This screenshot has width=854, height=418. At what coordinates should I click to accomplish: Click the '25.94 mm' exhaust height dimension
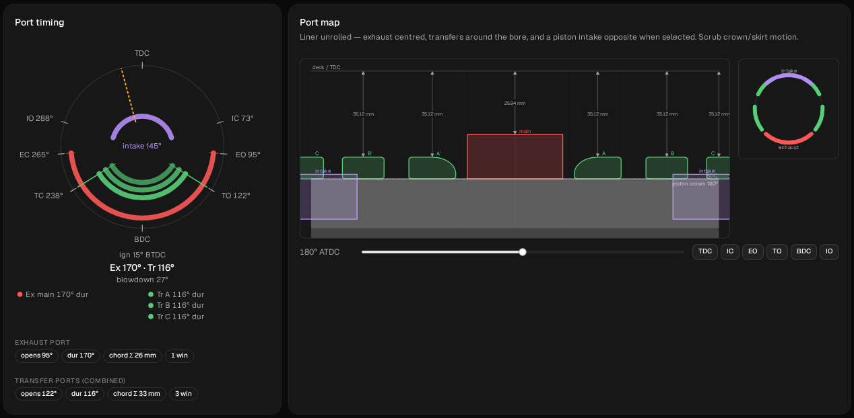515,103
